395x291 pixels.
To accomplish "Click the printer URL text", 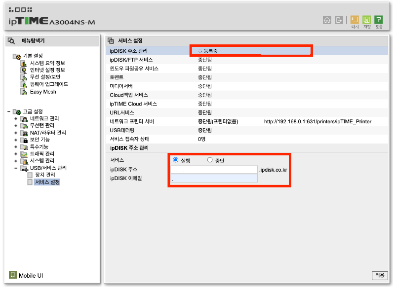I will click(x=317, y=122).
